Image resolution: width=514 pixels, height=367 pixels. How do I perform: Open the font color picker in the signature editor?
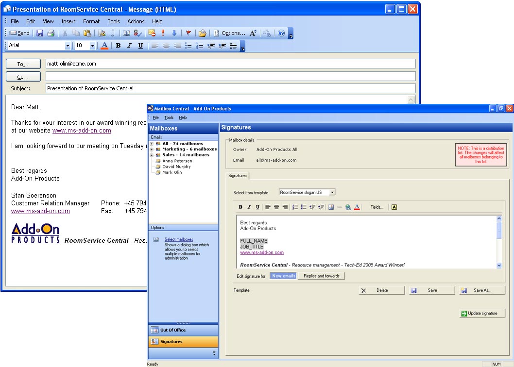click(357, 207)
